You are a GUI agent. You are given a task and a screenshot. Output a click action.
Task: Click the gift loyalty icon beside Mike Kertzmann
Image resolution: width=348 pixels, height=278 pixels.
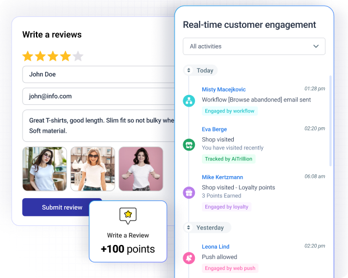coord(189,192)
